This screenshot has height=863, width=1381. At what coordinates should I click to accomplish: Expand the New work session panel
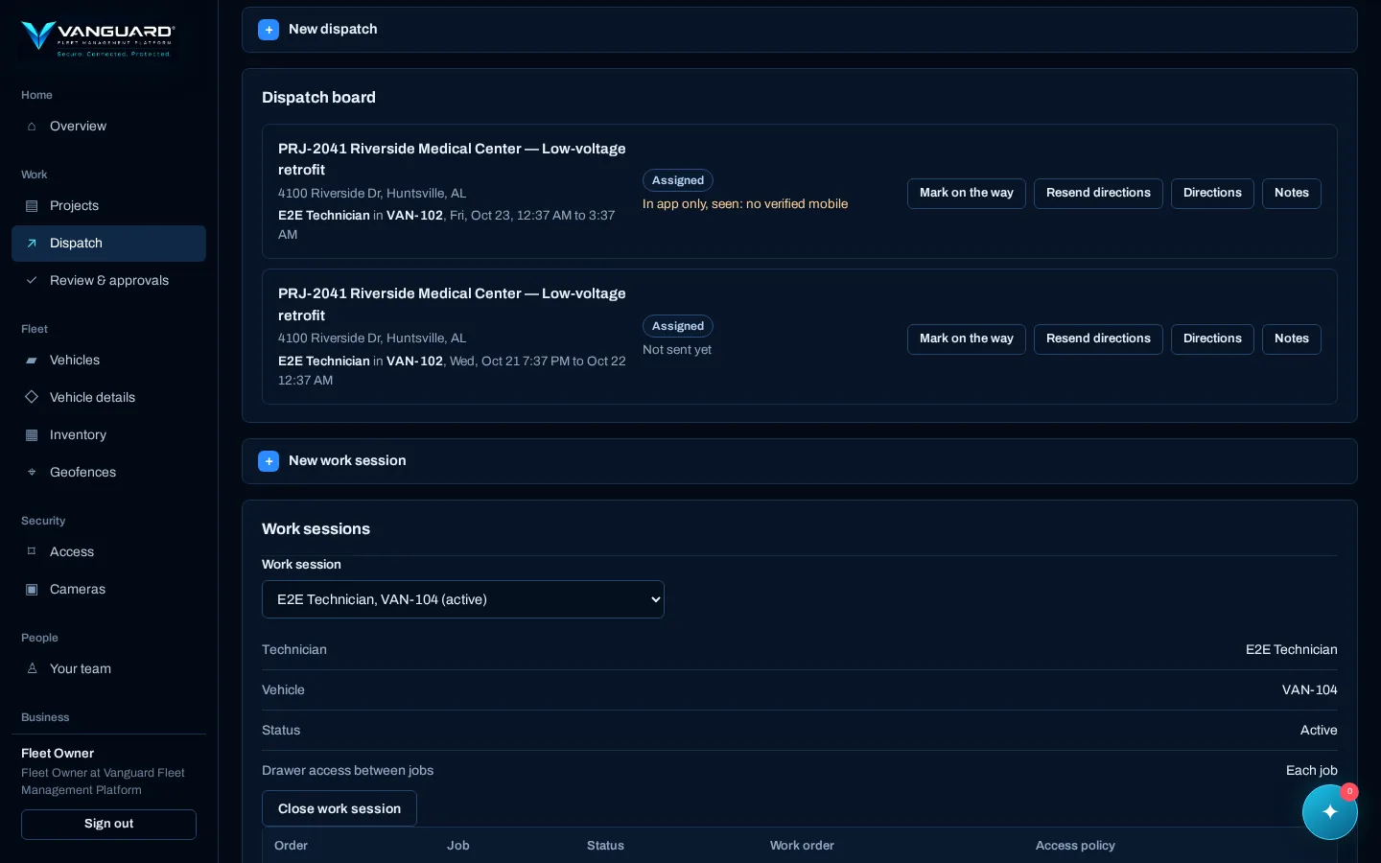point(800,461)
